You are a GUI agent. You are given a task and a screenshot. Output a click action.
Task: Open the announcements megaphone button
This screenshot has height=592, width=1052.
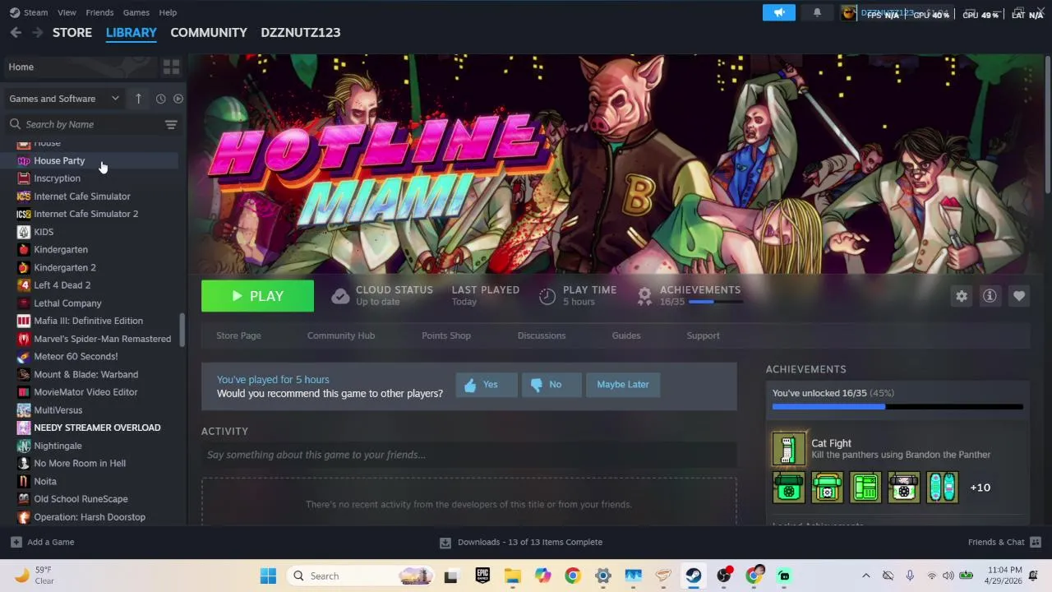778,12
